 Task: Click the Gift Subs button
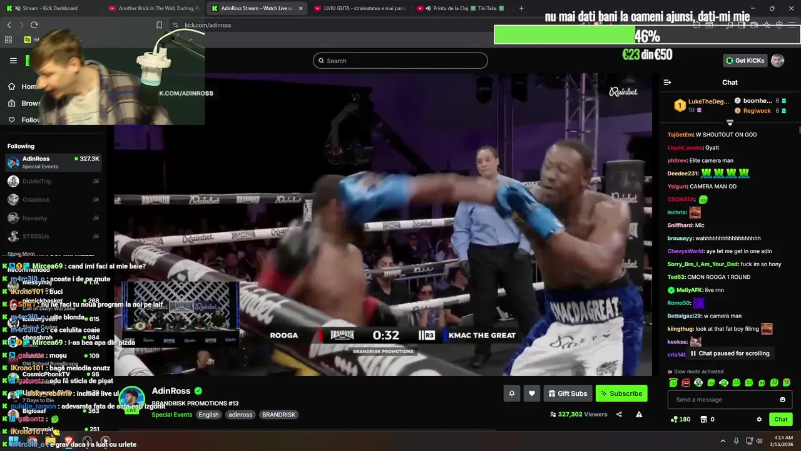(x=568, y=393)
